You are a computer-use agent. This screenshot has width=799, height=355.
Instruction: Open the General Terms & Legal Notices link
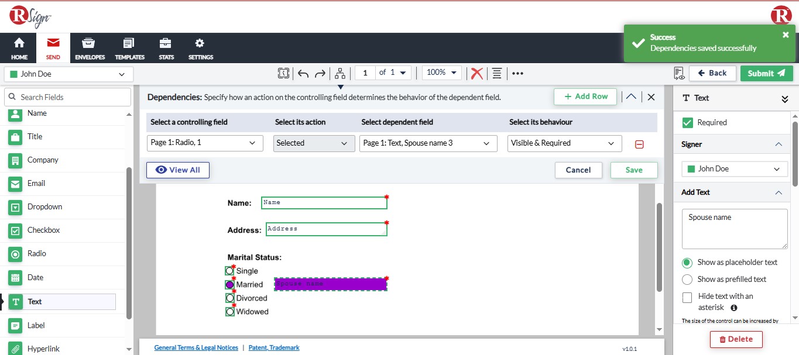click(x=196, y=347)
